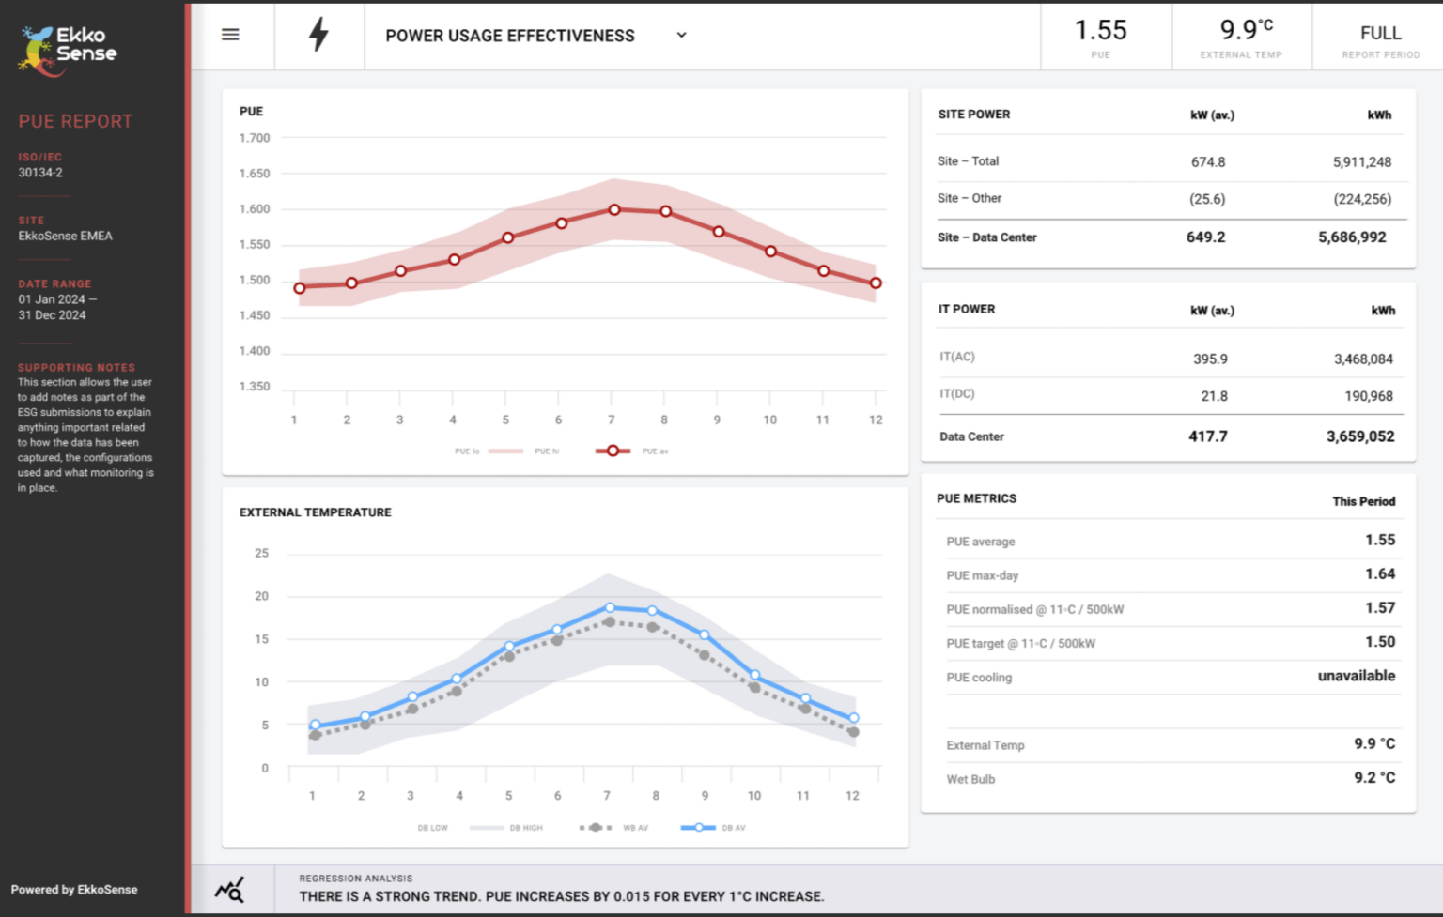Click the WB AV dotted legend marker
Viewport: 1443px width, 917px height.
click(596, 827)
